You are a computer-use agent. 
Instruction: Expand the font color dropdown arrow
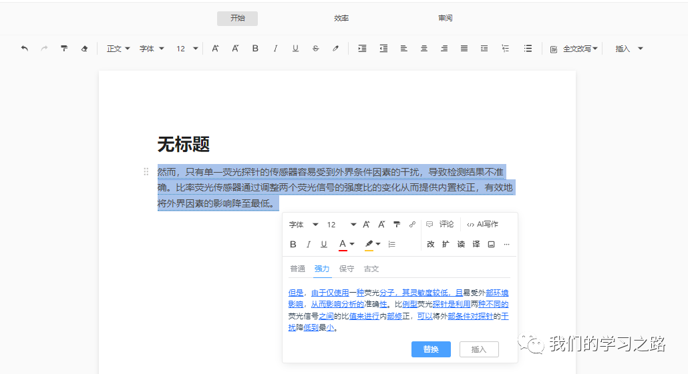352,245
